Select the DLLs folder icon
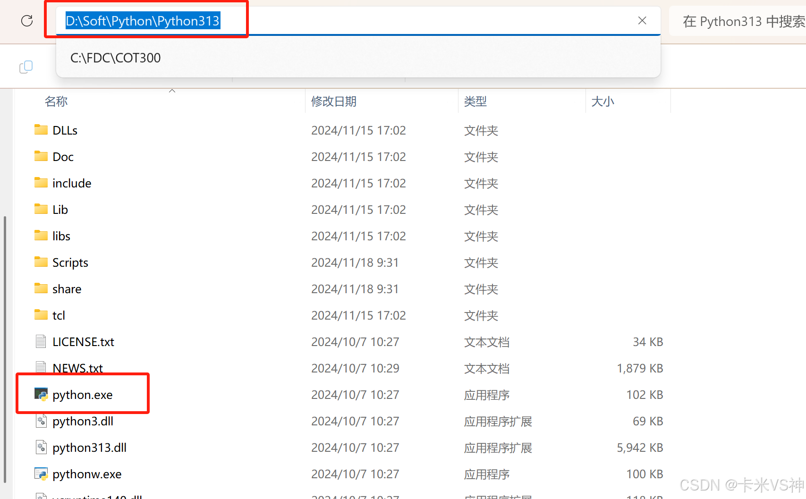The height and width of the screenshot is (499, 806). 41,130
